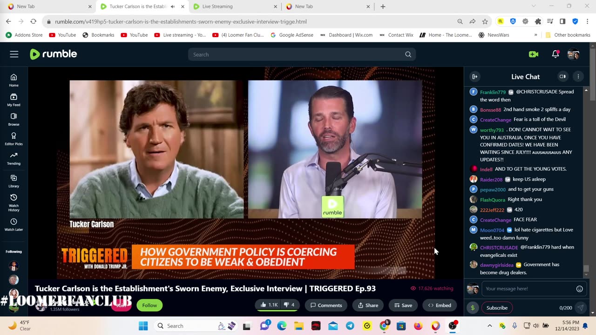Pop out the Live Chat window
Viewport: 596px width, 335px height.
562,77
